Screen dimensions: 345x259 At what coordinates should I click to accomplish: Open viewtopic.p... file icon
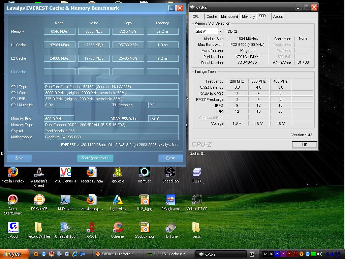[92, 203]
